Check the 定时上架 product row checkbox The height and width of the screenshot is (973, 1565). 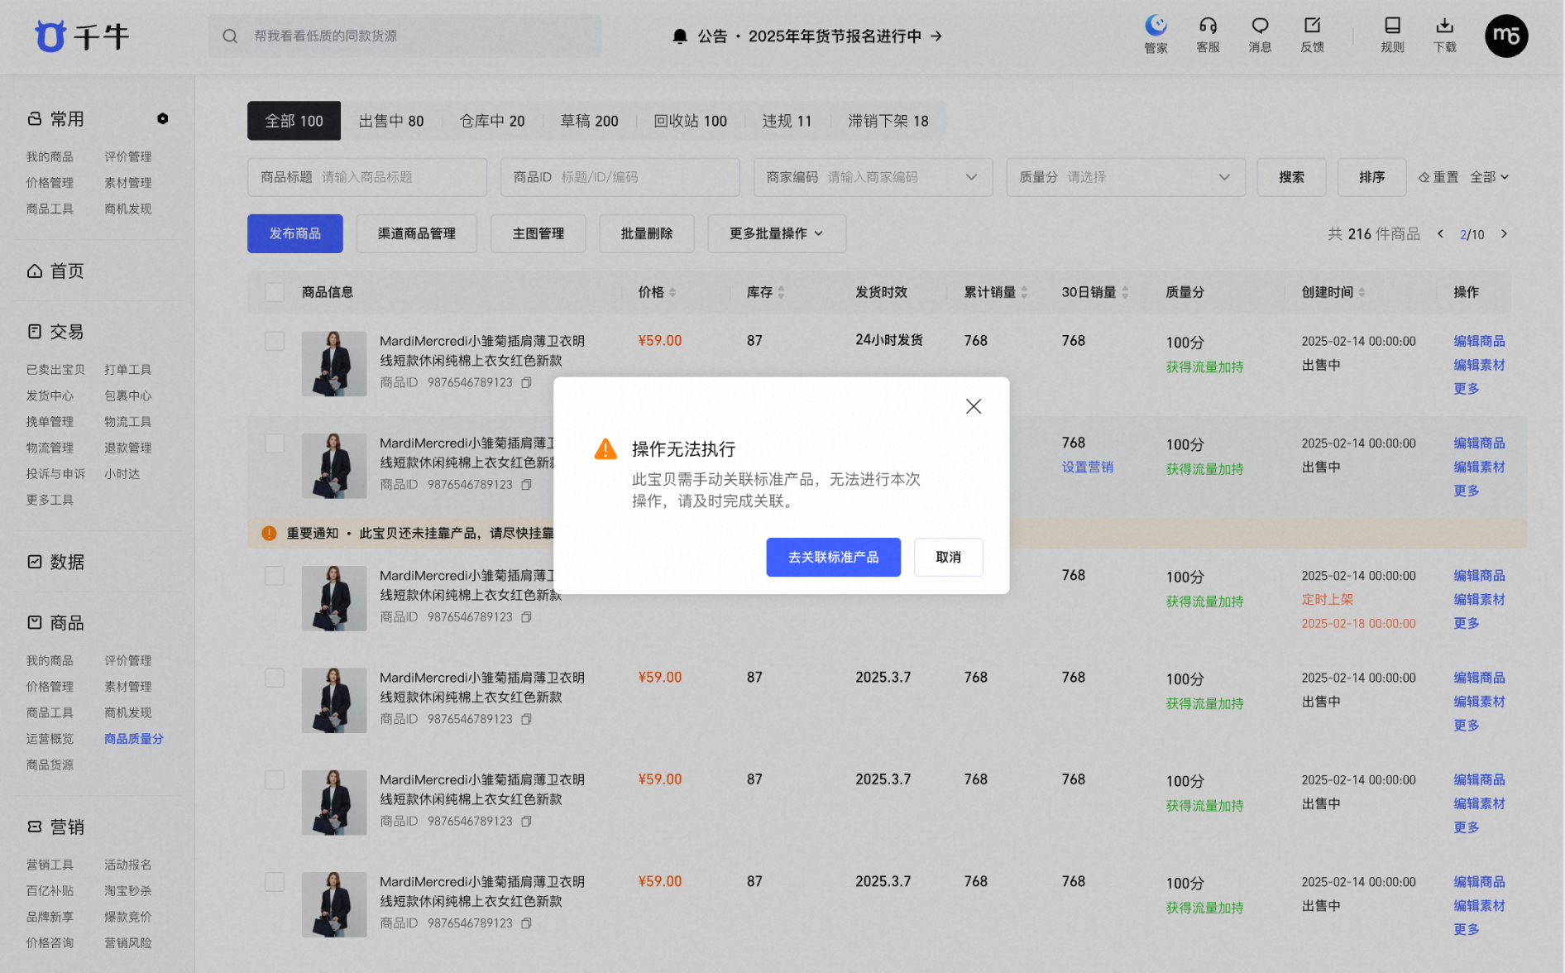point(275,576)
